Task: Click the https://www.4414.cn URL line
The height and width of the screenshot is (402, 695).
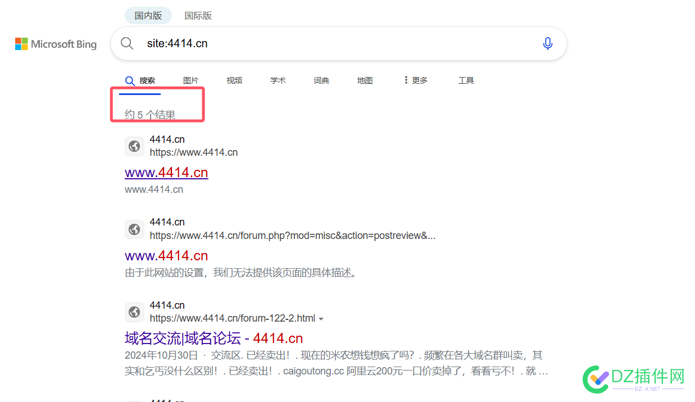Action: pyautogui.click(x=194, y=152)
